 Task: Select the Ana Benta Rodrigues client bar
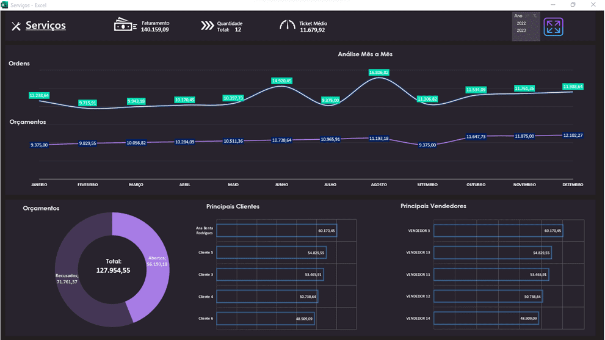pos(276,231)
